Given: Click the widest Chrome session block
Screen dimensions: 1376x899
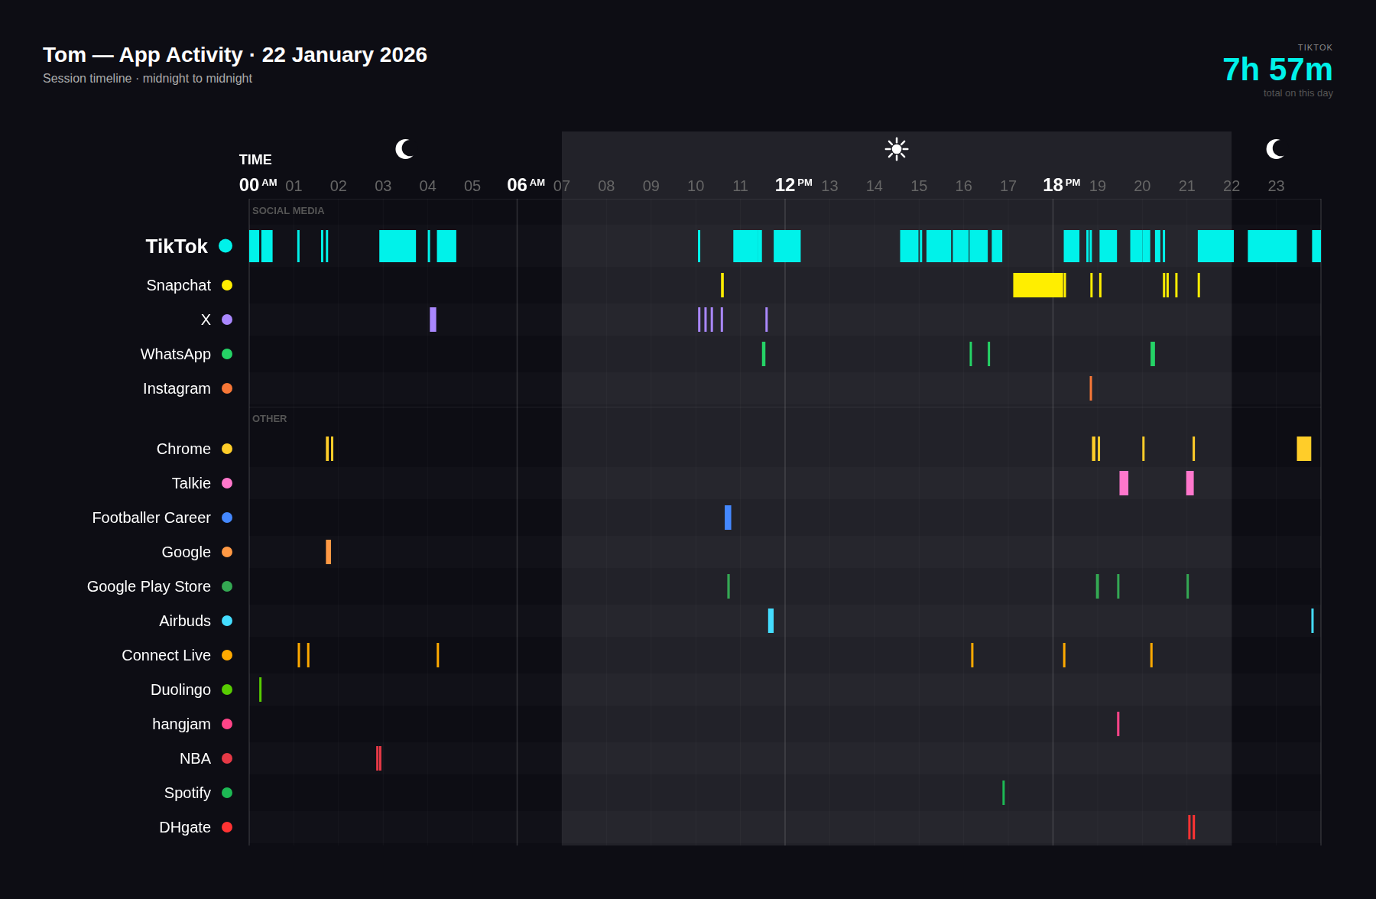Looking at the screenshot, I should click(1304, 449).
